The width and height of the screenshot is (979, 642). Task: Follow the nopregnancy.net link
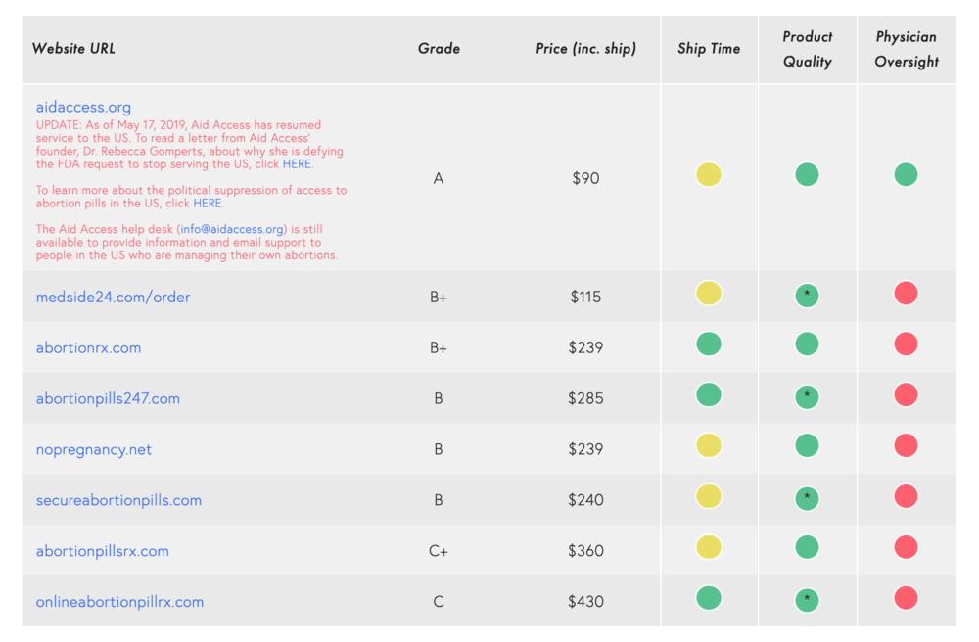tap(94, 450)
